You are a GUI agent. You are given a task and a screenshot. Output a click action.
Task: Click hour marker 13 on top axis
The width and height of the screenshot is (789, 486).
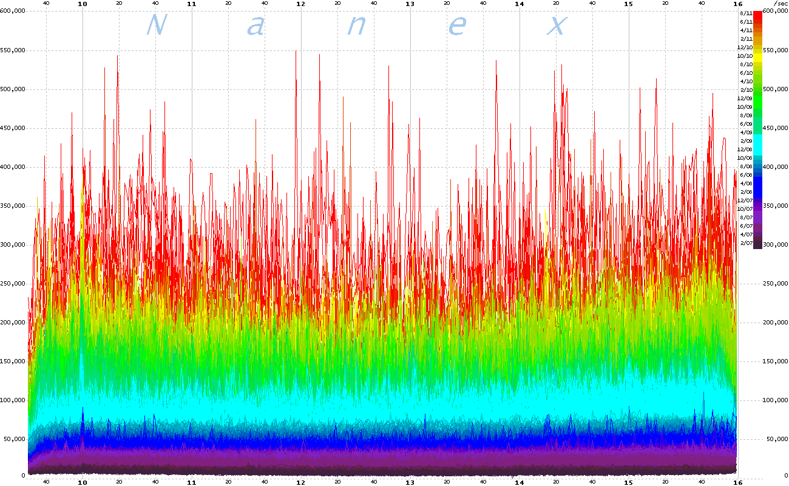click(x=410, y=4)
